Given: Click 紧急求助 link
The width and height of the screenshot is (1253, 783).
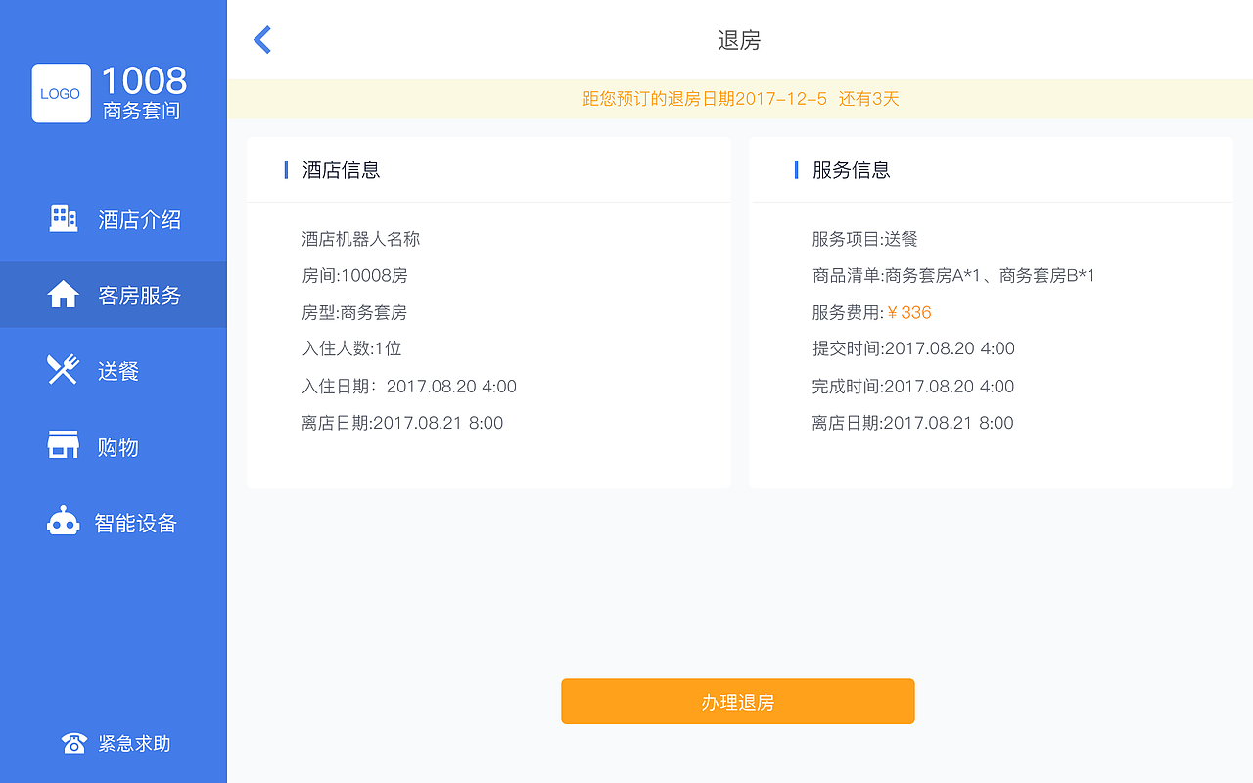Looking at the screenshot, I should point(134,744).
